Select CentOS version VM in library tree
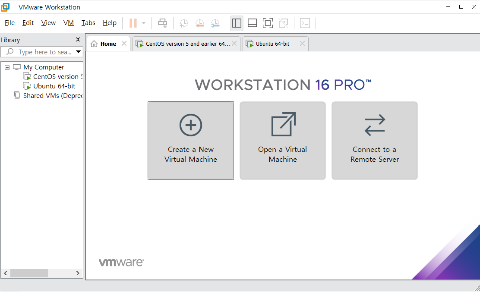 57,77
